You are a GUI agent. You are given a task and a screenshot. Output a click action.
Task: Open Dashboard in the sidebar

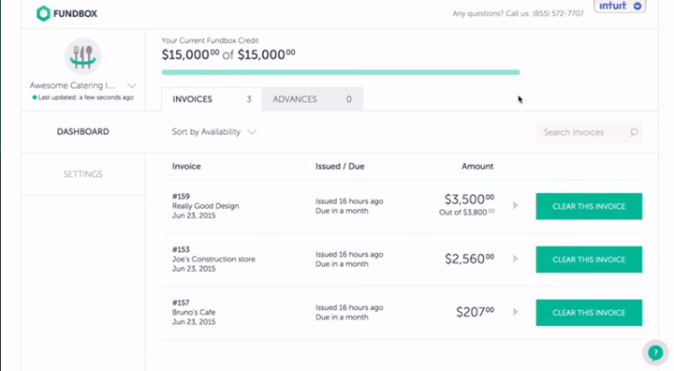(83, 132)
